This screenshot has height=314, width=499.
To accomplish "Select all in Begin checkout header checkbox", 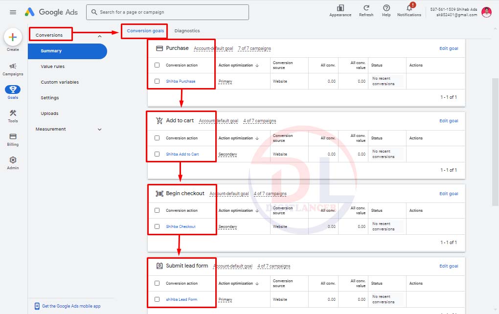I will pos(157,210).
